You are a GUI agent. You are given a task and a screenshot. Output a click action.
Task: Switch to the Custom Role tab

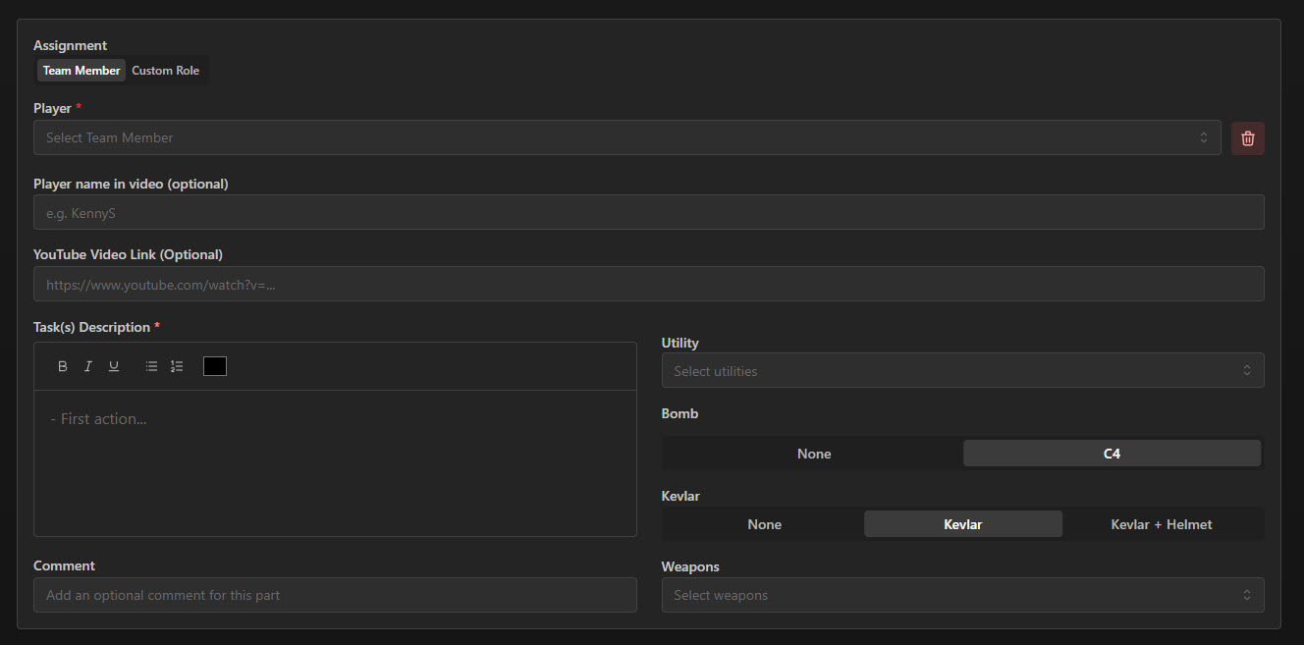point(165,70)
